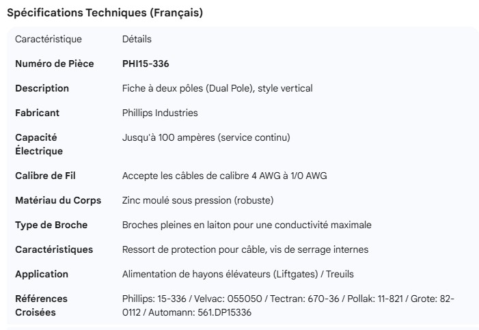Click the Détails column header

(x=137, y=40)
